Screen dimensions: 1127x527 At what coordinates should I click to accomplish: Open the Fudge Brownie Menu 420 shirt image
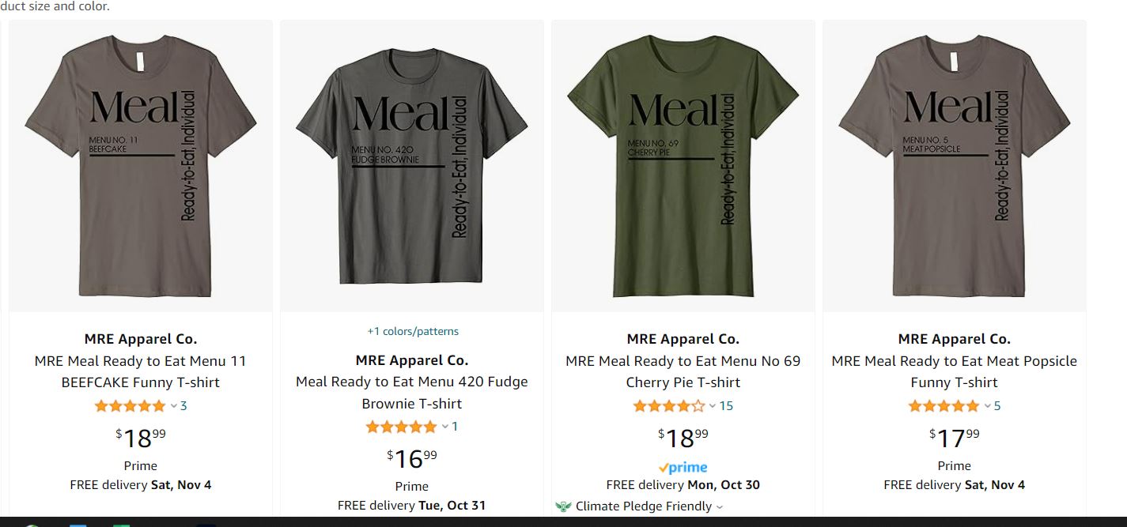[x=411, y=166]
